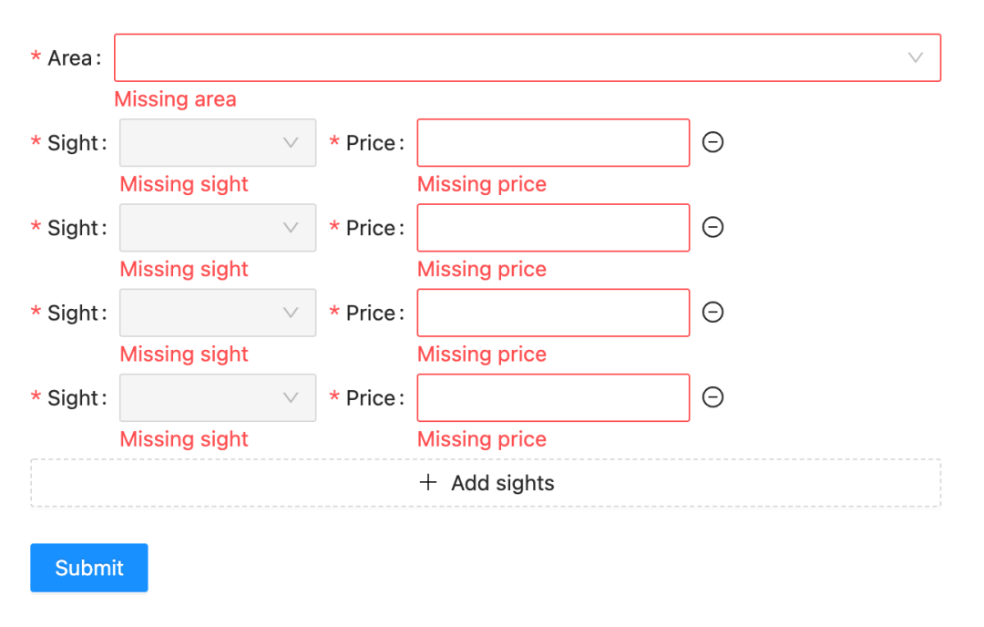Click the plus icon beside Add sights

[x=427, y=483]
